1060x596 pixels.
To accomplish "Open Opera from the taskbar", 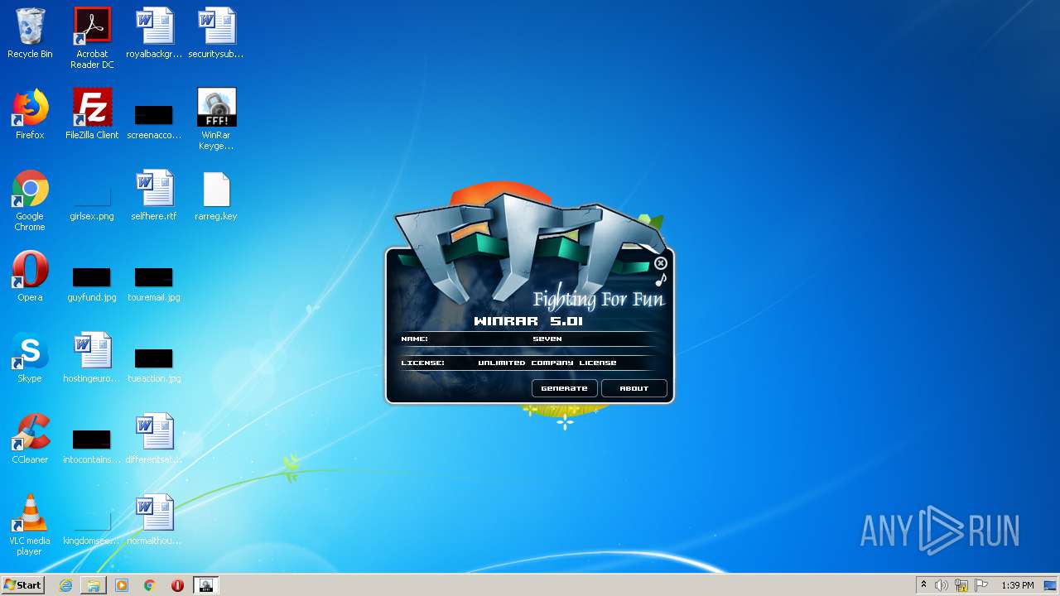I will pos(177,585).
